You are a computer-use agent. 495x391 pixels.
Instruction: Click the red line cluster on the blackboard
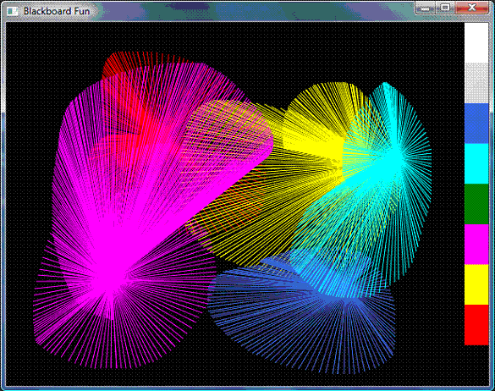coord(133,95)
